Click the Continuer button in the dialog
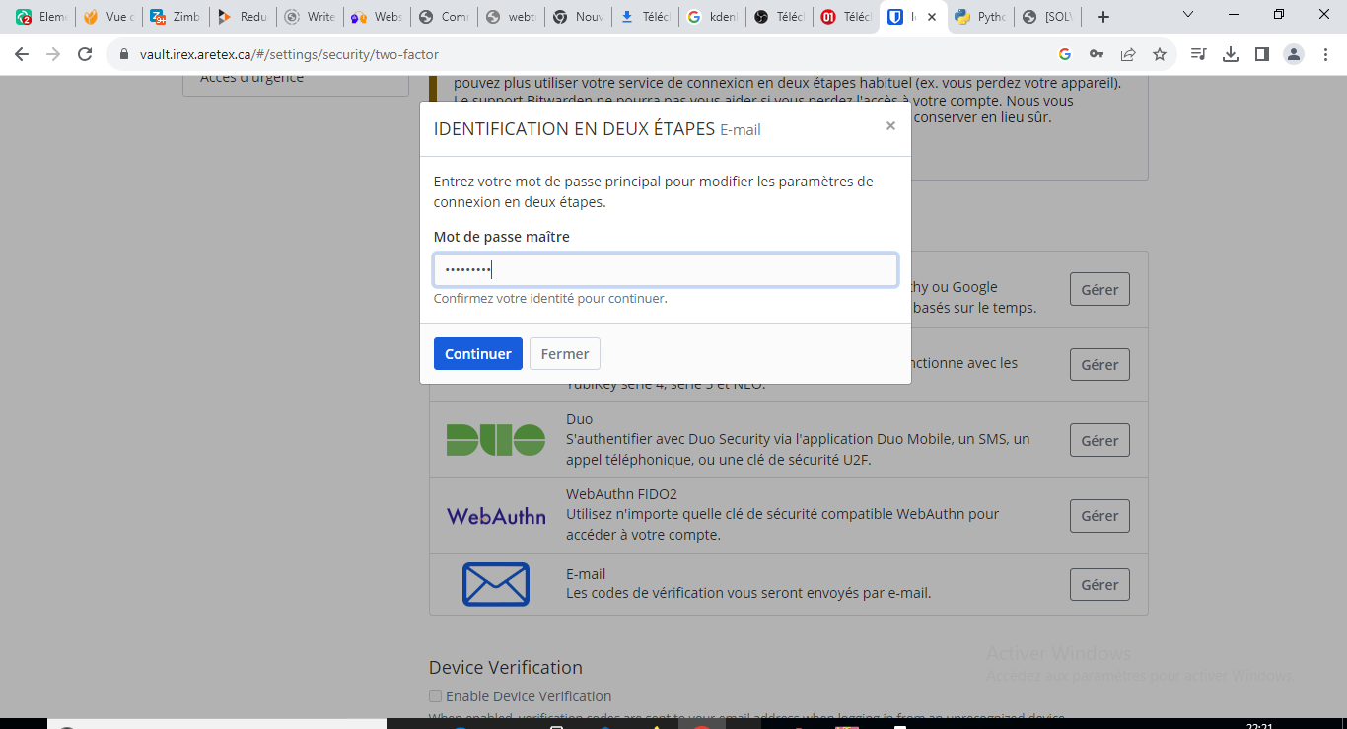 coord(477,353)
